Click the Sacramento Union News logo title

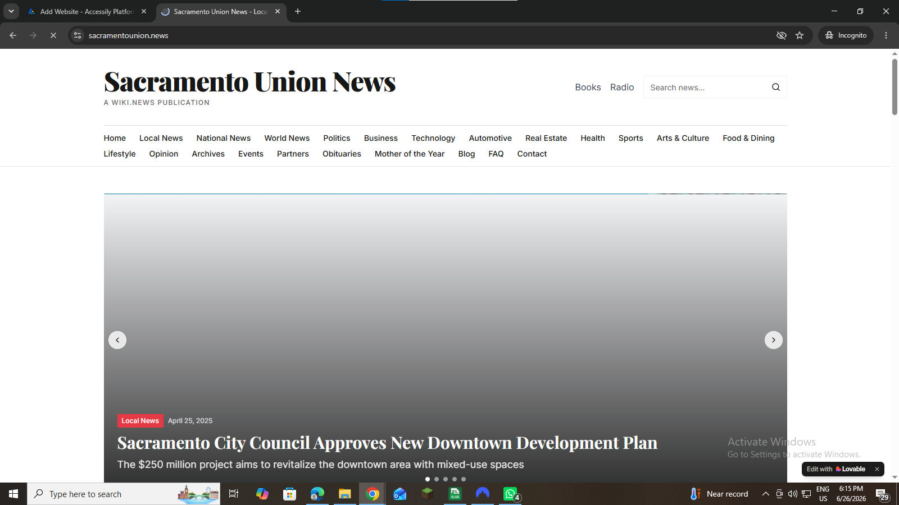[249, 82]
